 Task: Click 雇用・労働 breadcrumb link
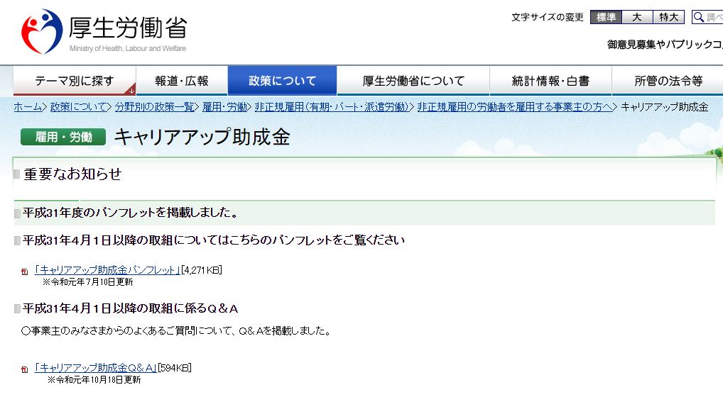click(224, 107)
